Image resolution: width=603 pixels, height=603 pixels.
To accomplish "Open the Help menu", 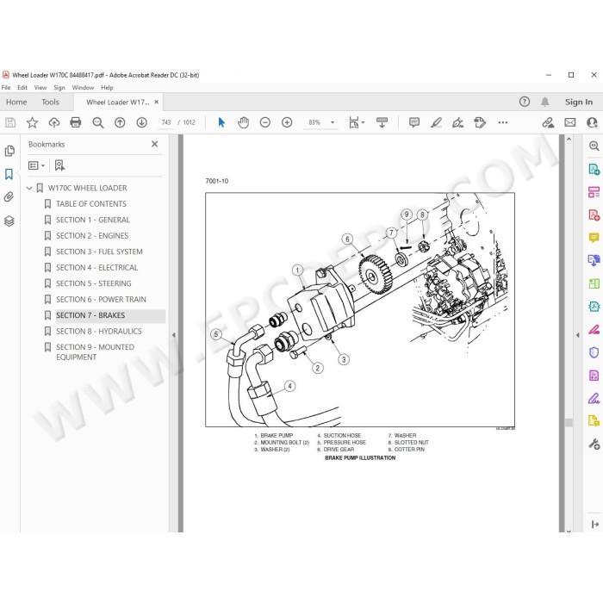I will [107, 88].
